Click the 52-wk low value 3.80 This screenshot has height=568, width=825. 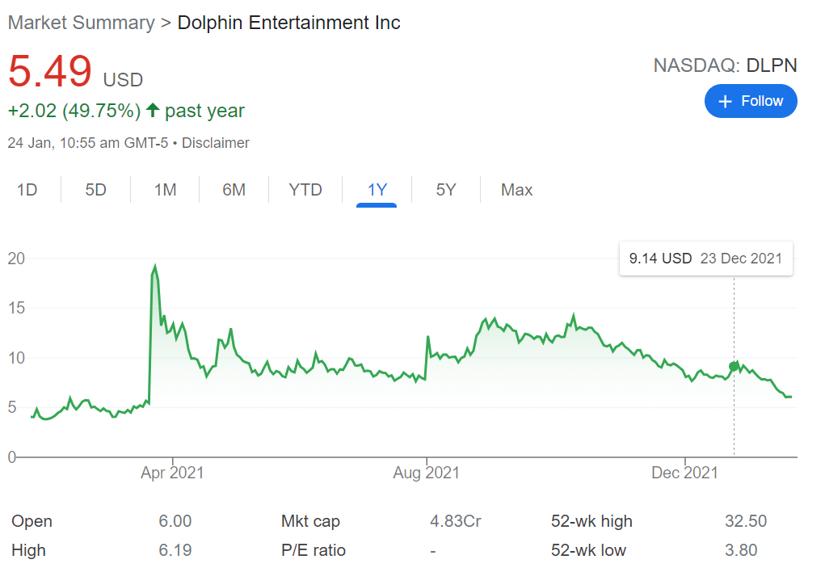point(741,550)
